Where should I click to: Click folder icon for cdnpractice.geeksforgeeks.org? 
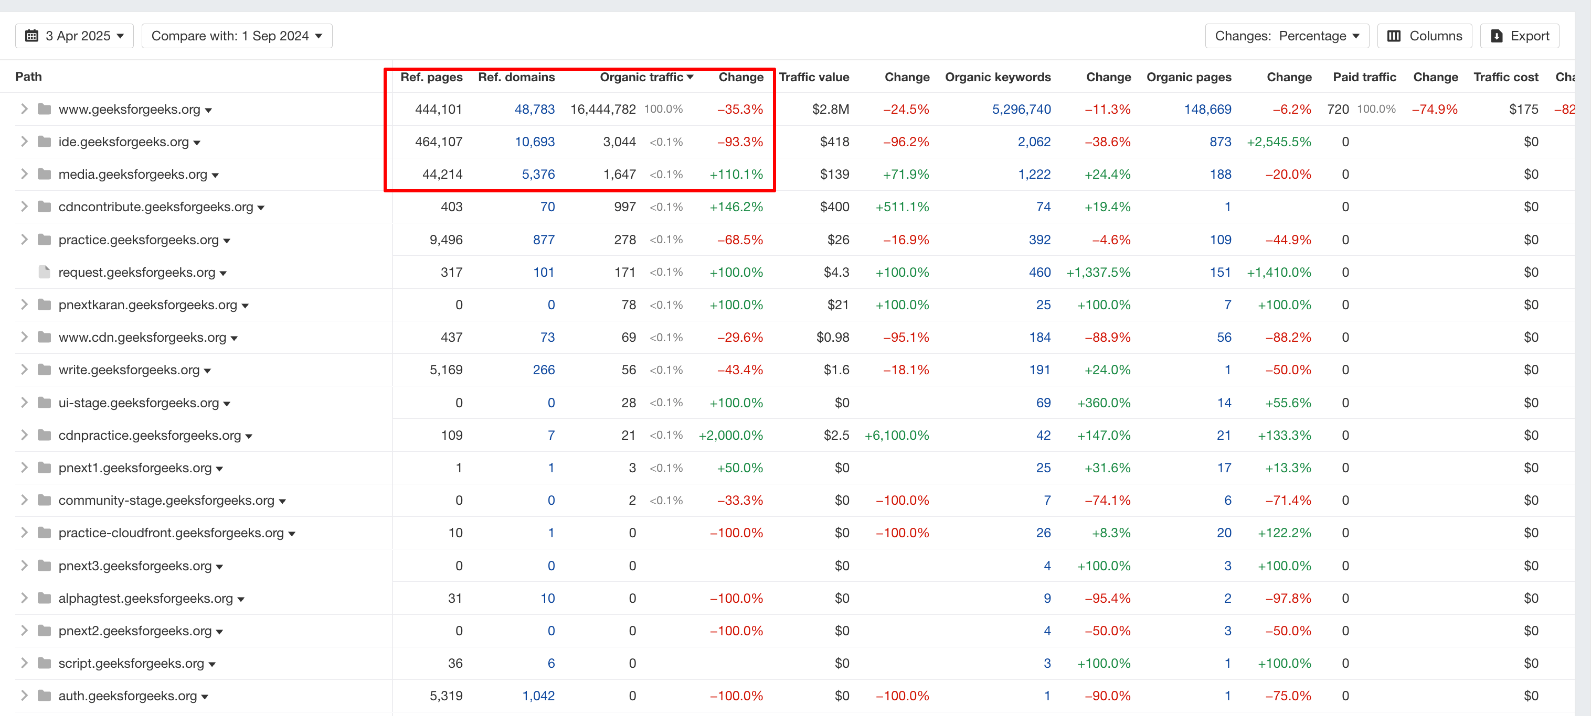coord(44,435)
